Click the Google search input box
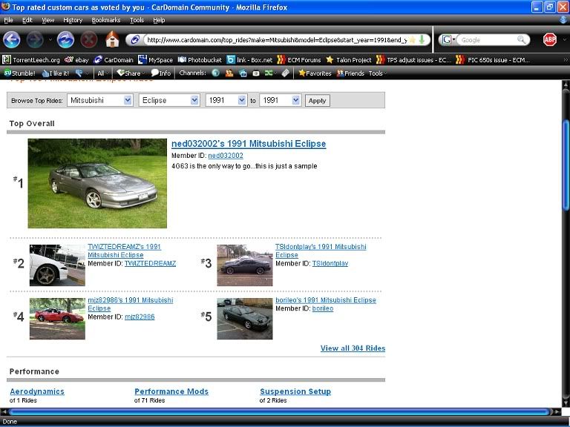This screenshot has height=427, width=570. (488, 39)
